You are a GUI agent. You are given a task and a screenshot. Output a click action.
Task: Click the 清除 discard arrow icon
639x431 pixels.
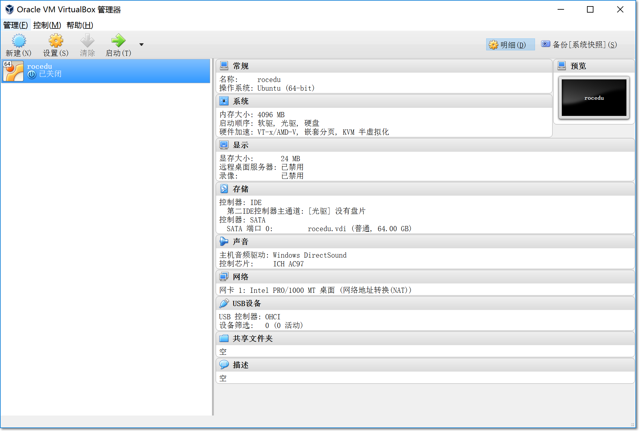pyautogui.click(x=87, y=41)
